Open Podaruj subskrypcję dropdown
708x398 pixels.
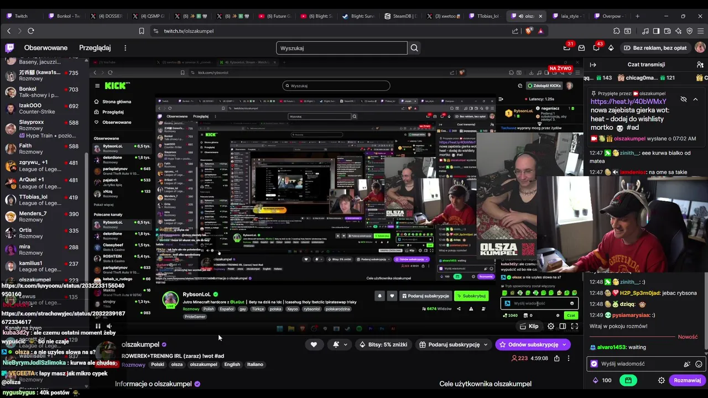[x=454, y=344]
